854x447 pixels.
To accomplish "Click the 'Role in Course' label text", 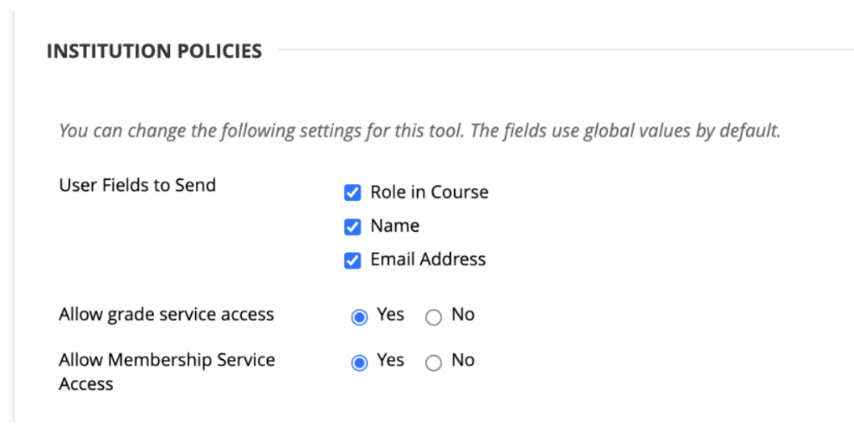I will click(x=429, y=193).
